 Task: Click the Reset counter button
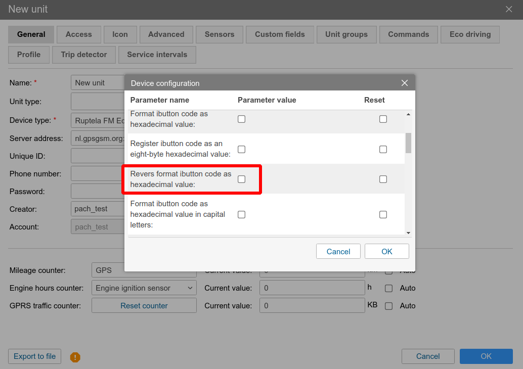(x=144, y=306)
